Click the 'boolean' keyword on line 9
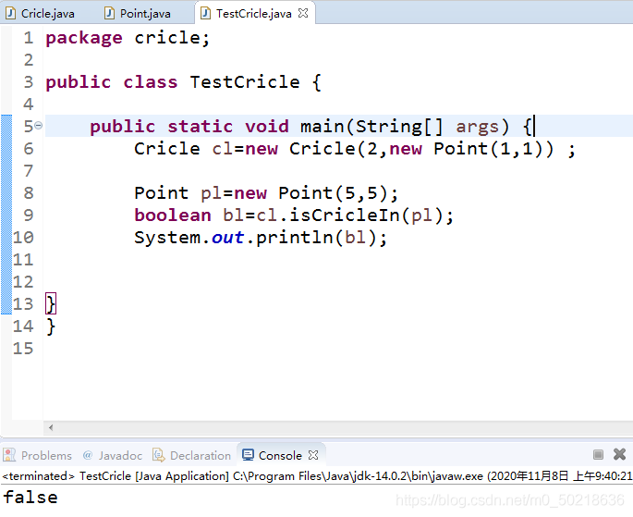This screenshot has width=633, height=517. tap(173, 215)
